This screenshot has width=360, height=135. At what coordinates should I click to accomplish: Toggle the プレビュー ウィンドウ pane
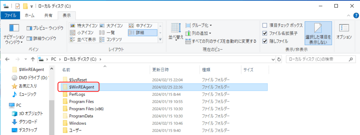(45, 28)
